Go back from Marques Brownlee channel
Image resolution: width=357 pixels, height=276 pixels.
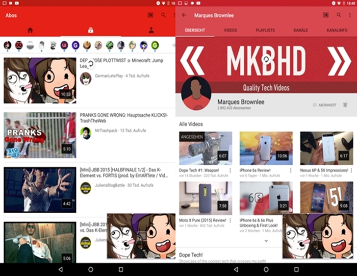184,15
